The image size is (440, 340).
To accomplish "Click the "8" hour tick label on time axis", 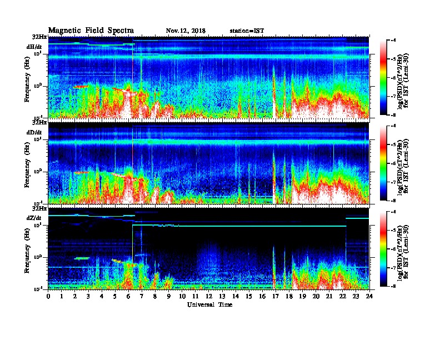I will (155, 296).
